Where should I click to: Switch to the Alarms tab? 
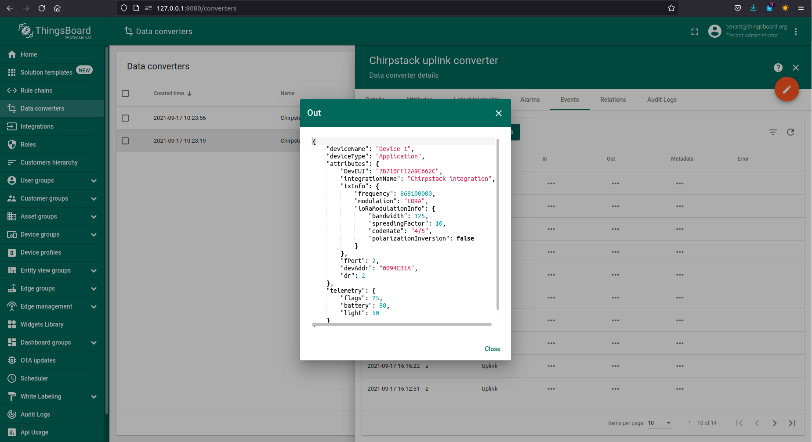(x=529, y=100)
